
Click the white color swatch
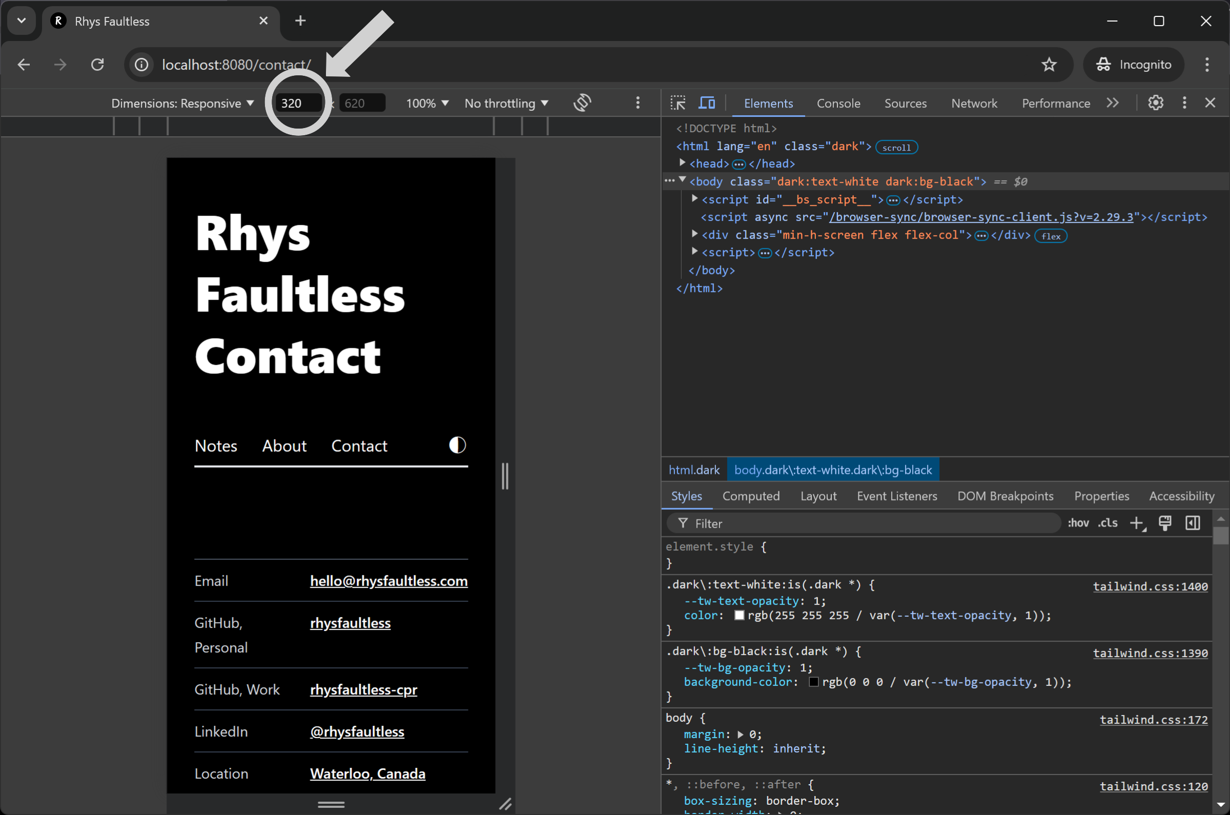click(739, 615)
